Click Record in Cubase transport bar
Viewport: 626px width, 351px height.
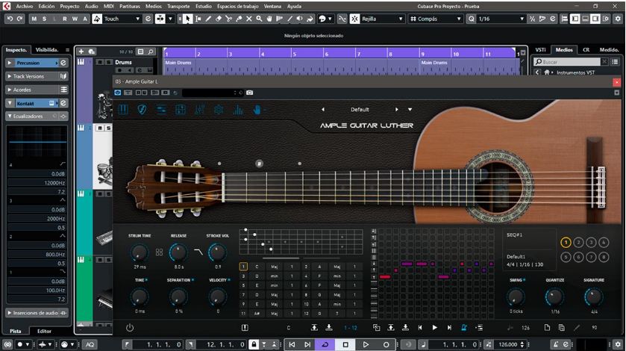[x=386, y=344]
